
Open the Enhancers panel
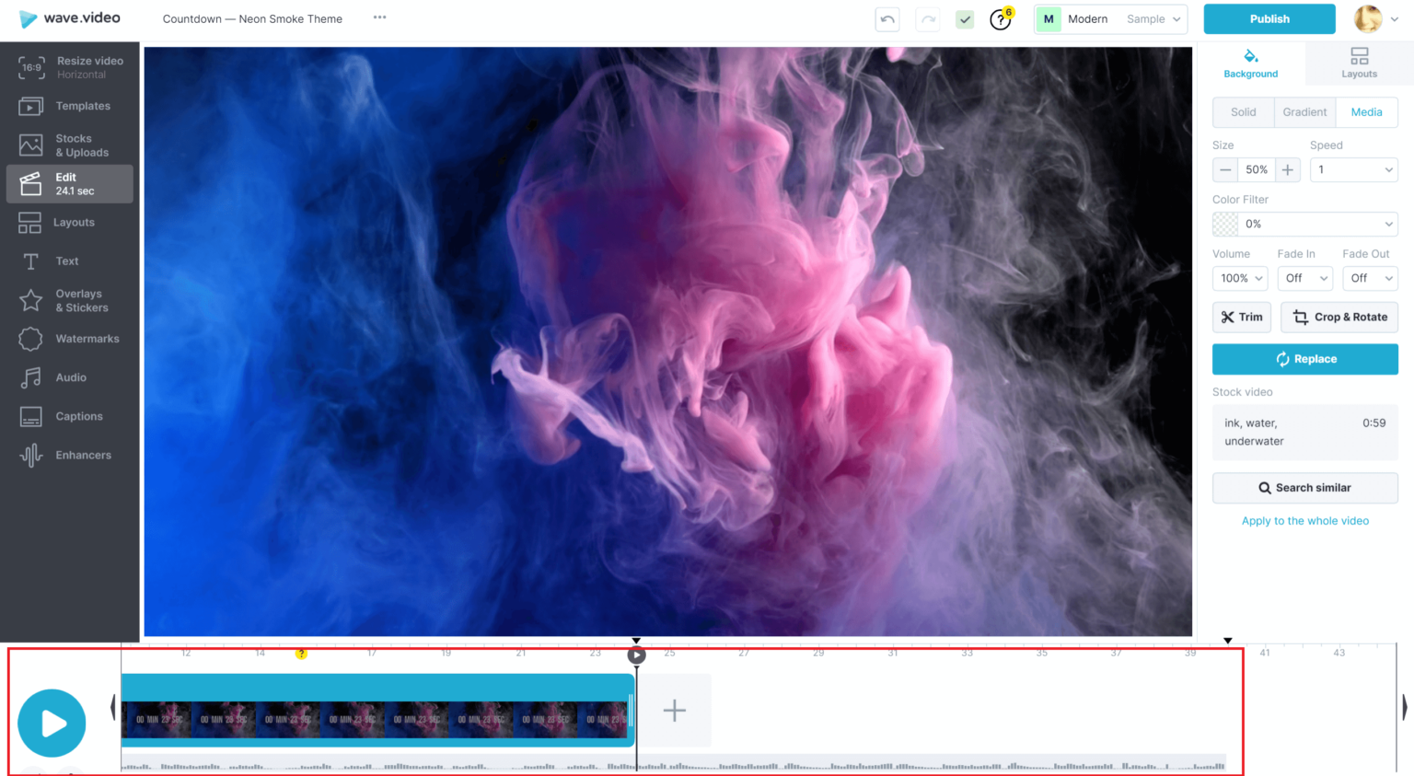point(69,455)
